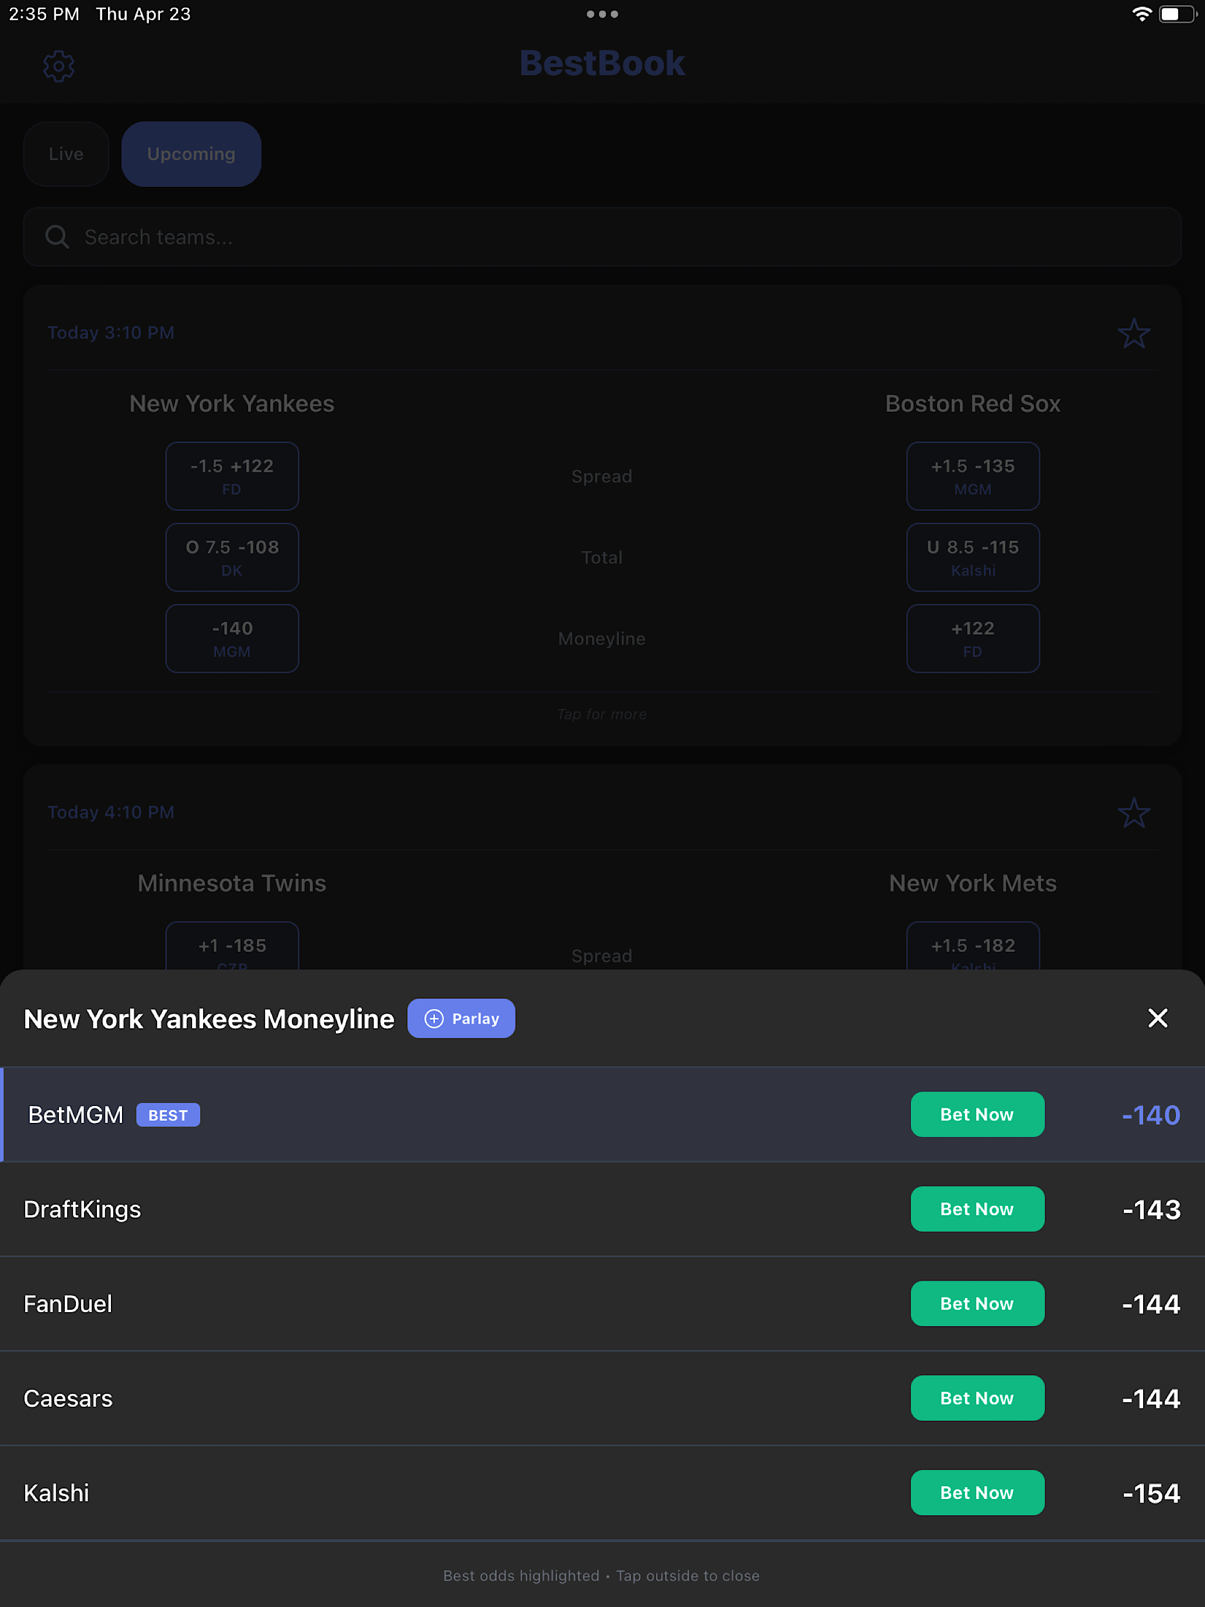Bet Now on Kalshi
This screenshot has width=1205, height=1607.
click(x=977, y=1492)
